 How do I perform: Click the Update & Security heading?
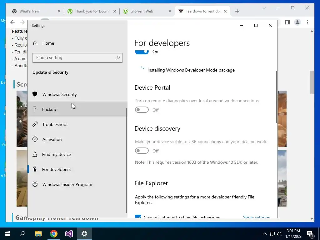click(50, 72)
